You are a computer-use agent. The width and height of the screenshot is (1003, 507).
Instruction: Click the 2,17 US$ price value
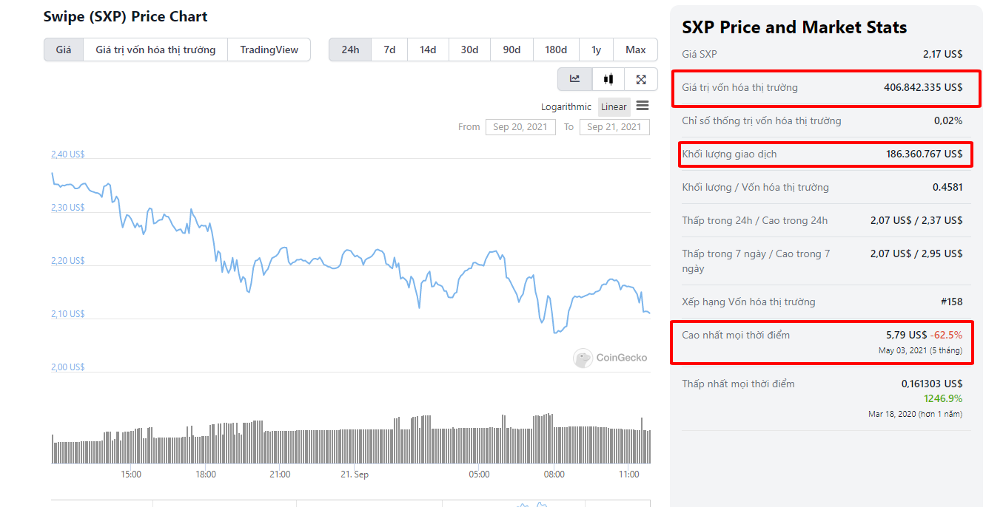click(x=942, y=54)
